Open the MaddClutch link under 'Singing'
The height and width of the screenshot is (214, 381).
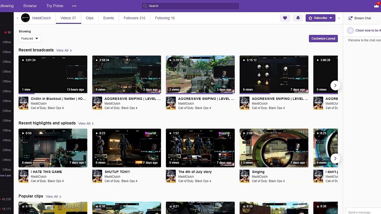pyautogui.click(x=260, y=177)
